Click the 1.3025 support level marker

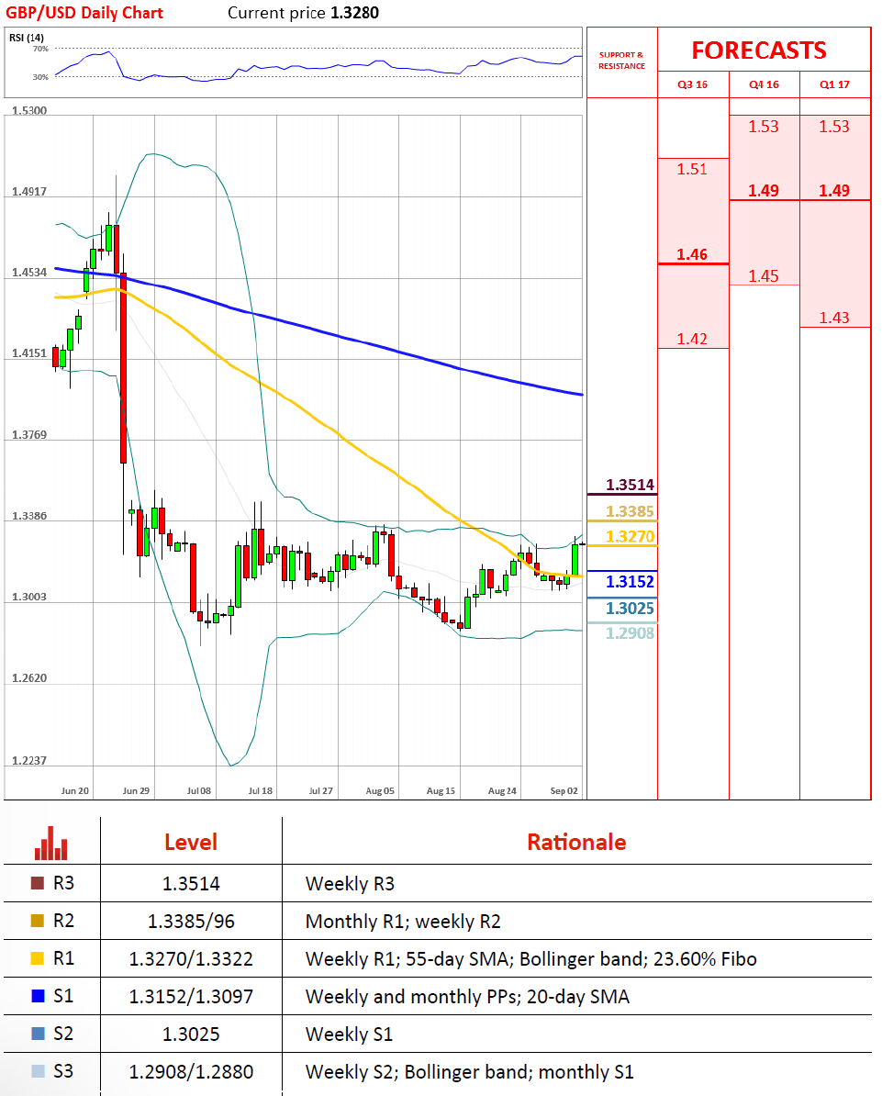pyautogui.click(x=630, y=608)
